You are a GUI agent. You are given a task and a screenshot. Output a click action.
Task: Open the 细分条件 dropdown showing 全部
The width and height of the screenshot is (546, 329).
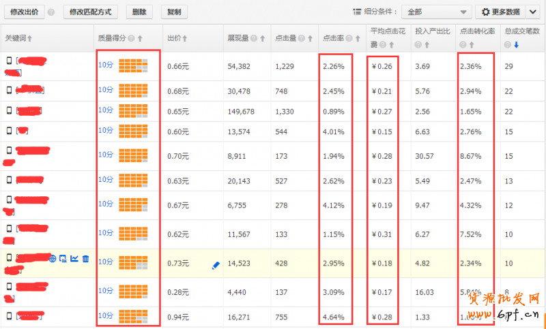coord(436,12)
